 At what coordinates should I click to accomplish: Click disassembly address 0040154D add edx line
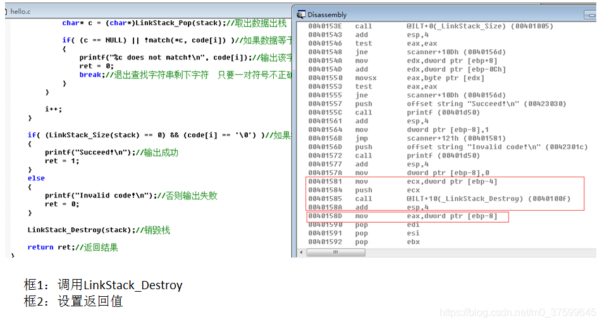pos(407,69)
